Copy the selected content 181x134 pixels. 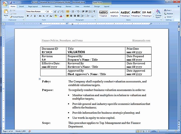pyautogui.click(x=13, y=14)
